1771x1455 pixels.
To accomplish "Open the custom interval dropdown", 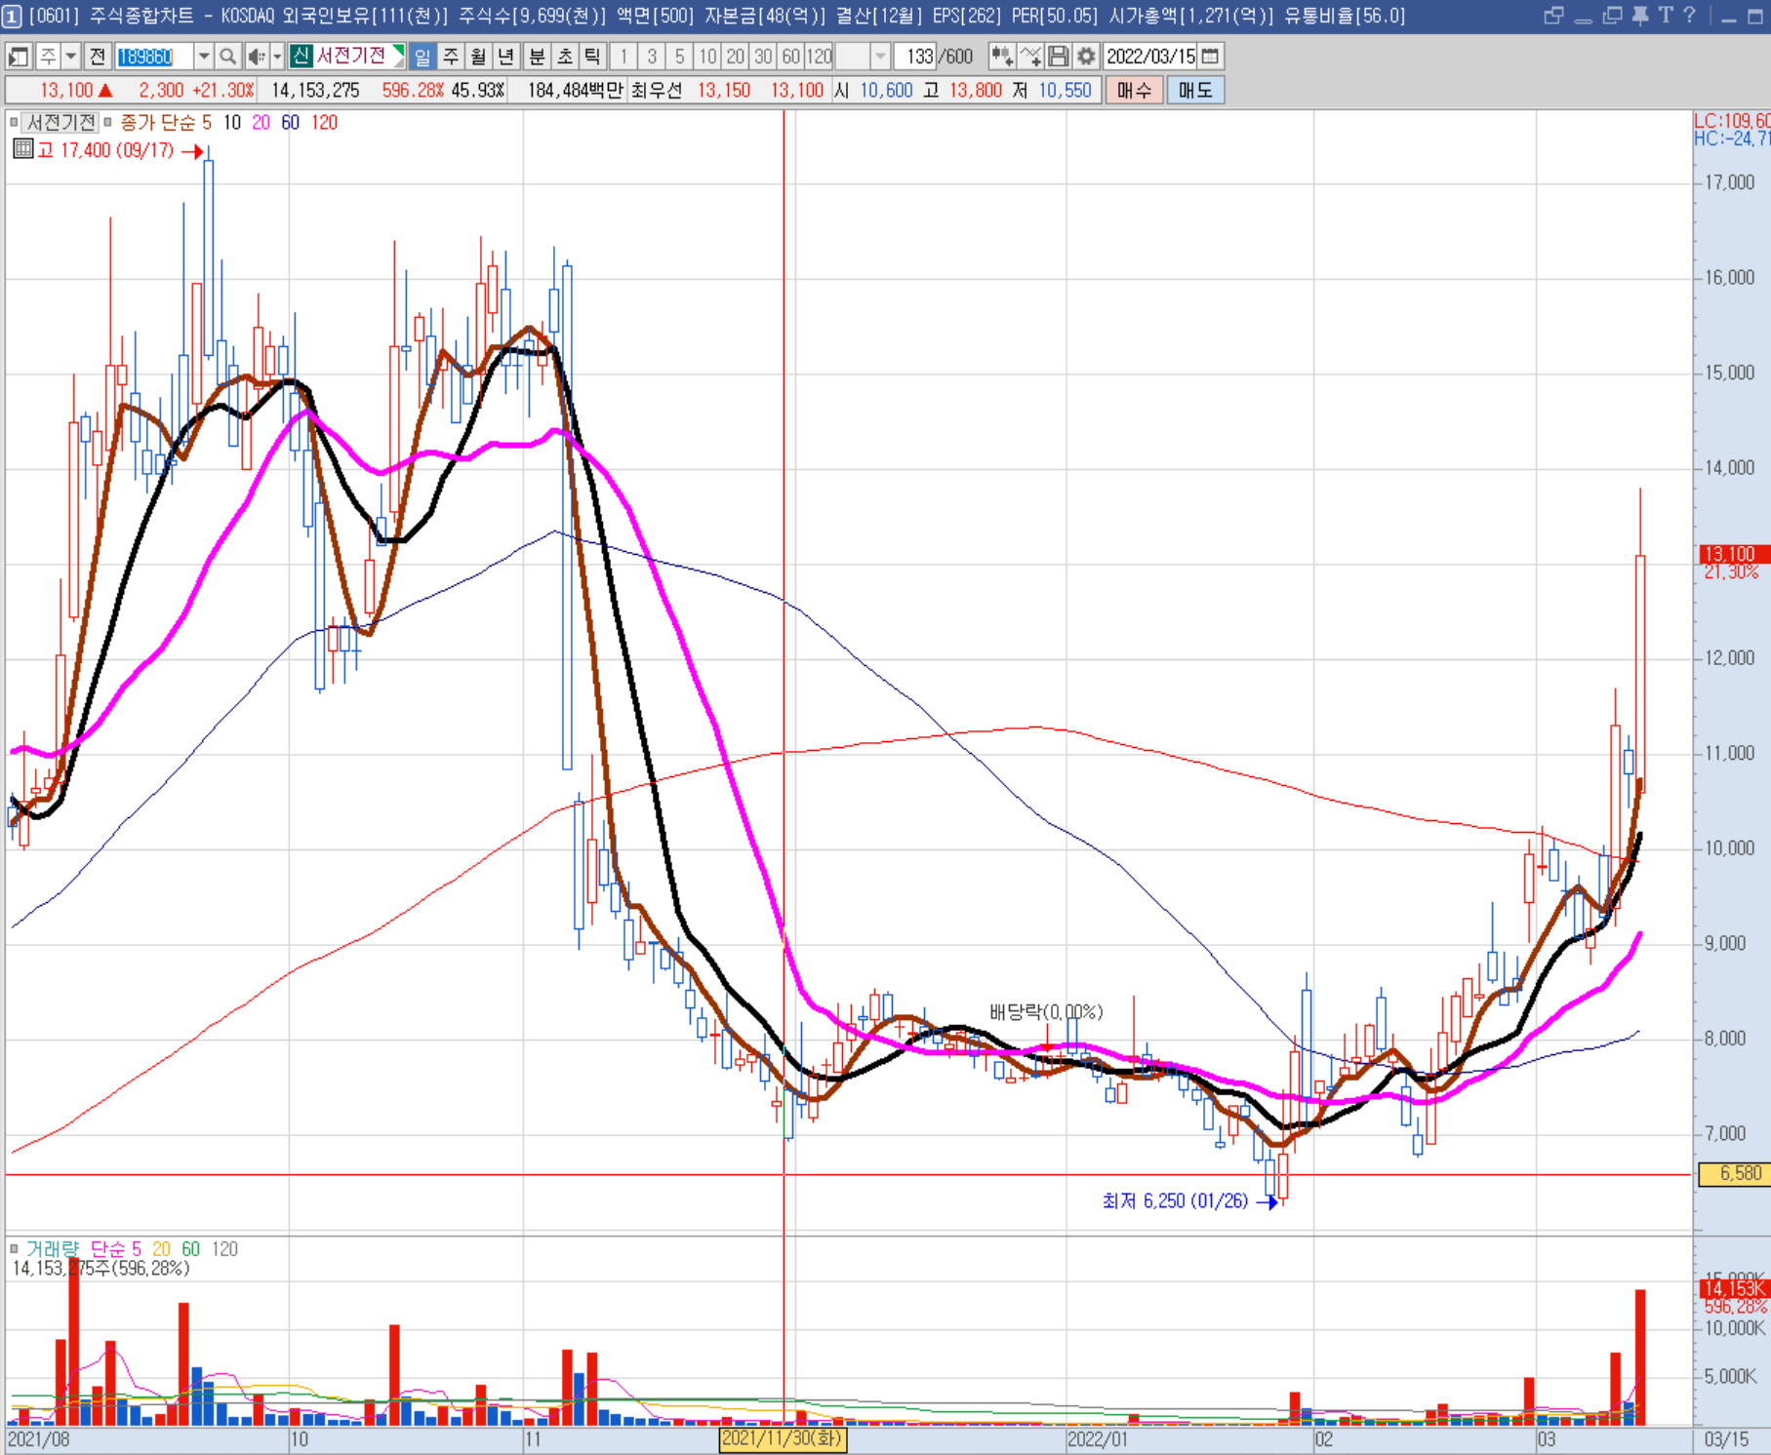I will pos(880,57).
